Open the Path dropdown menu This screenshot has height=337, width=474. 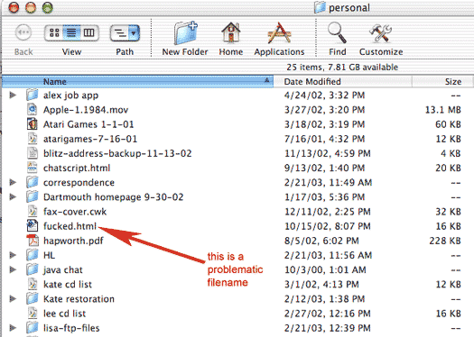point(125,32)
